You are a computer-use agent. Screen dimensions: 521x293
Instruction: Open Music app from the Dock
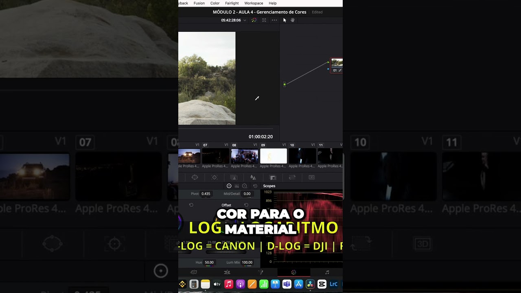(228, 284)
